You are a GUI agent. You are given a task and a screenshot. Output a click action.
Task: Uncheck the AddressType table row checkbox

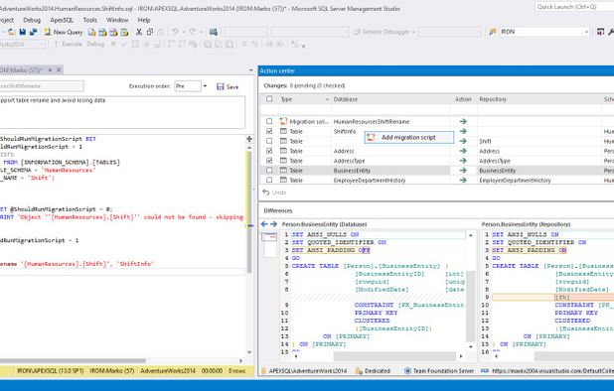[x=269, y=161]
